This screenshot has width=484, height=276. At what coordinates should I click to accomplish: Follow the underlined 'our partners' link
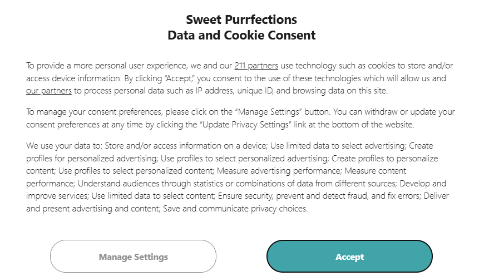(x=49, y=90)
